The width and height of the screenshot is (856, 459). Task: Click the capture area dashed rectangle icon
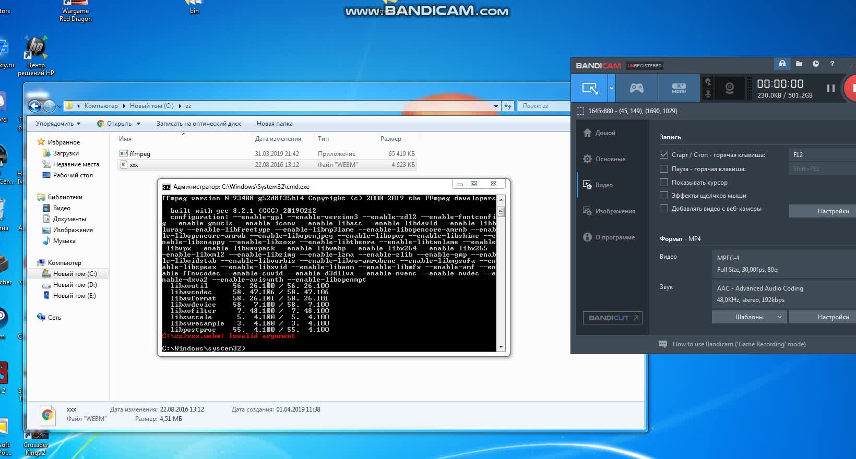[580, 111]
